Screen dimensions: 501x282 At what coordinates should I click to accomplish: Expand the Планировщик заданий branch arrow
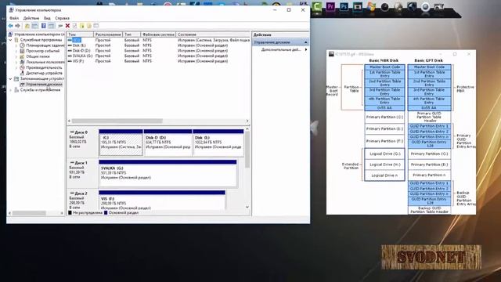(16, 45)
